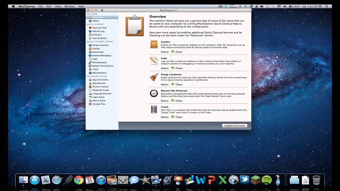Launch Spotify from the Dock
This screenshot has height=191, width=340.
click(x=267, y=180)
